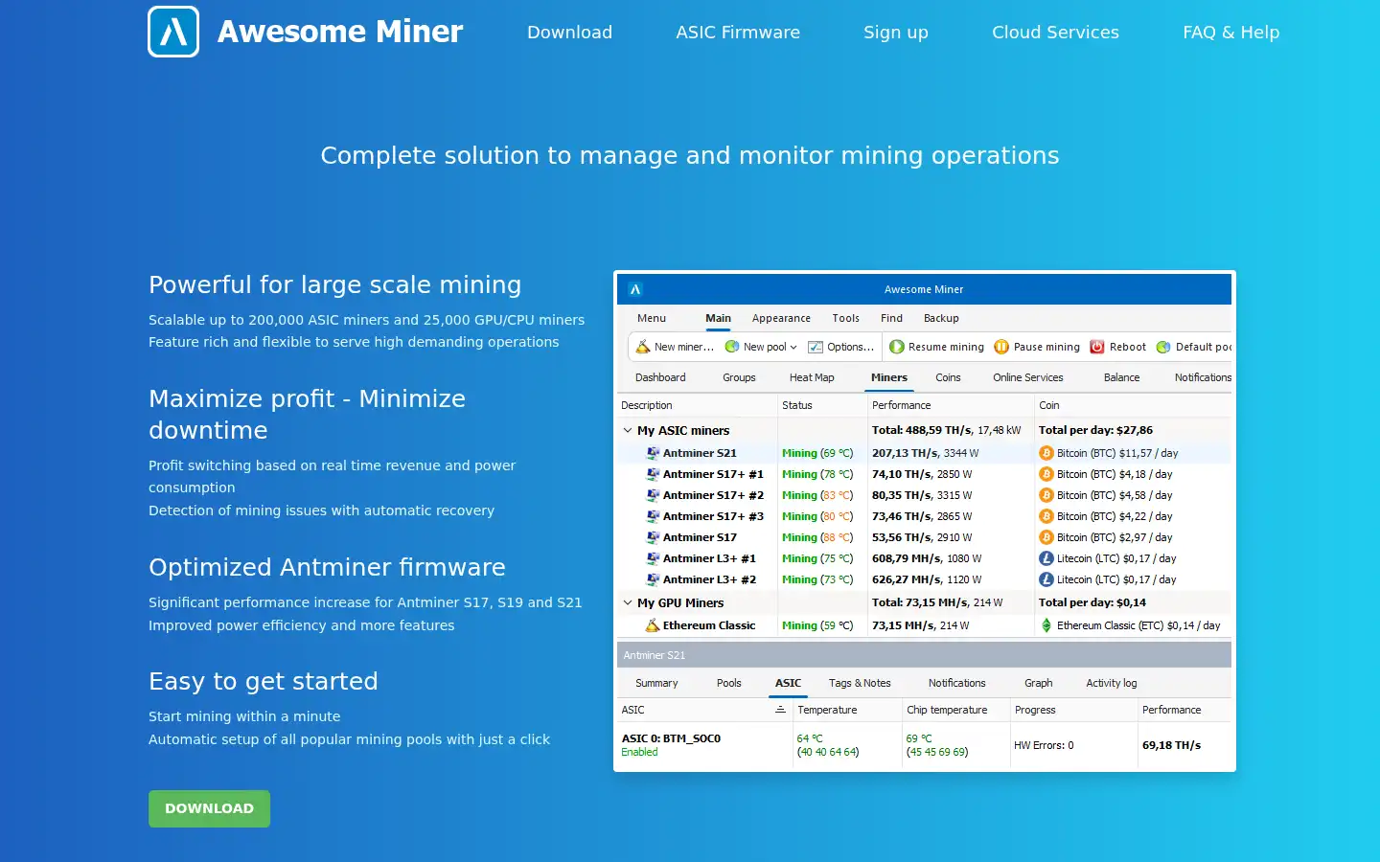Open the Online Services tab
Screen dimensions: 1380x862
point(1028,377)
